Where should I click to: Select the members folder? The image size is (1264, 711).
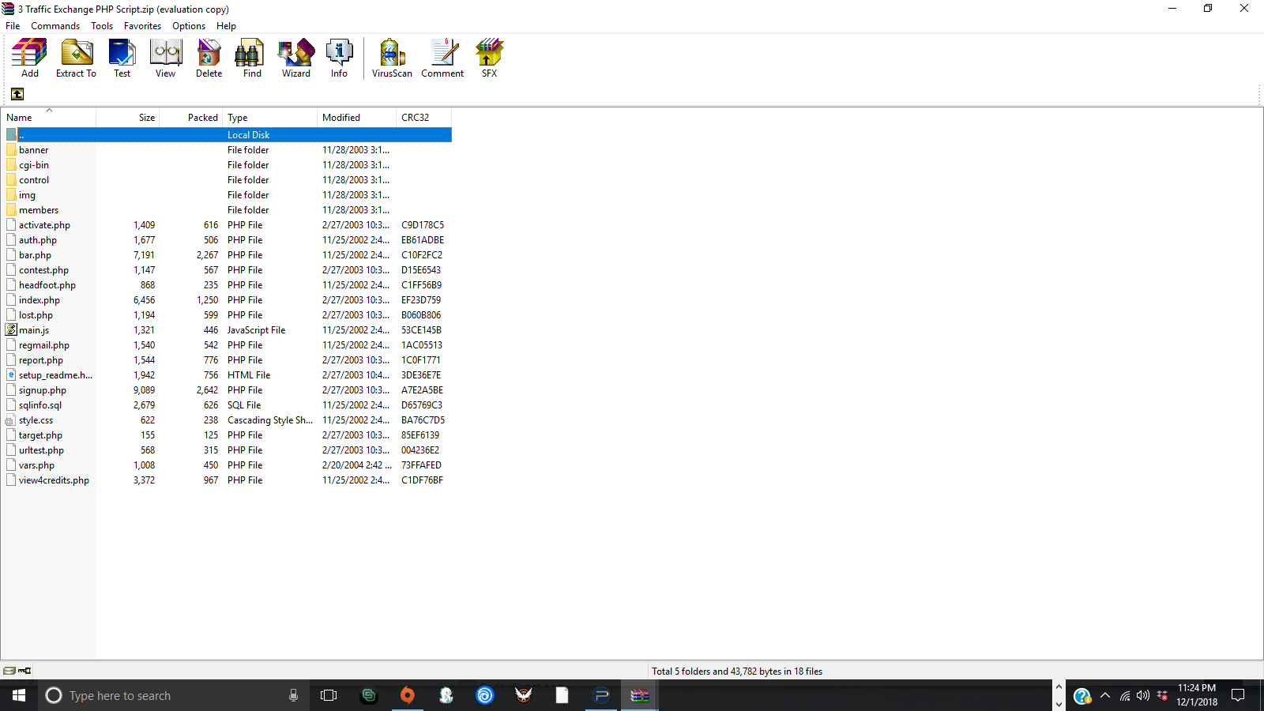pyautogui.click(x=39, y=210)
